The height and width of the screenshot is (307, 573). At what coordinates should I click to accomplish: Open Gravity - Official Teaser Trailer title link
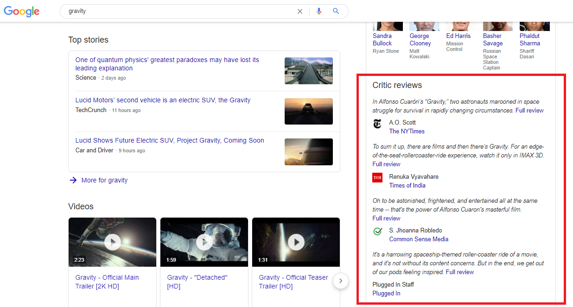point(293,282)
